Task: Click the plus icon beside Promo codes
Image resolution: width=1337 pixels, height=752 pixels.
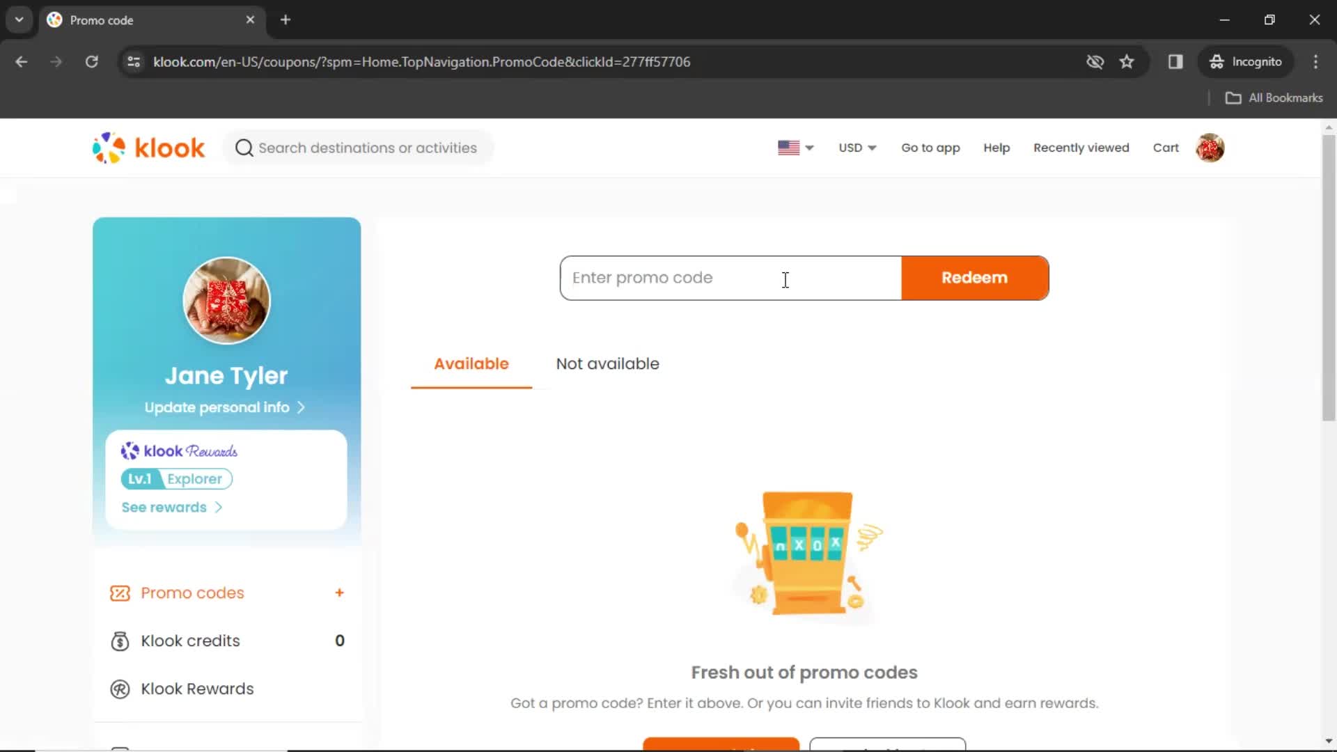Action: pyautogui.click(x=339, y=593)
